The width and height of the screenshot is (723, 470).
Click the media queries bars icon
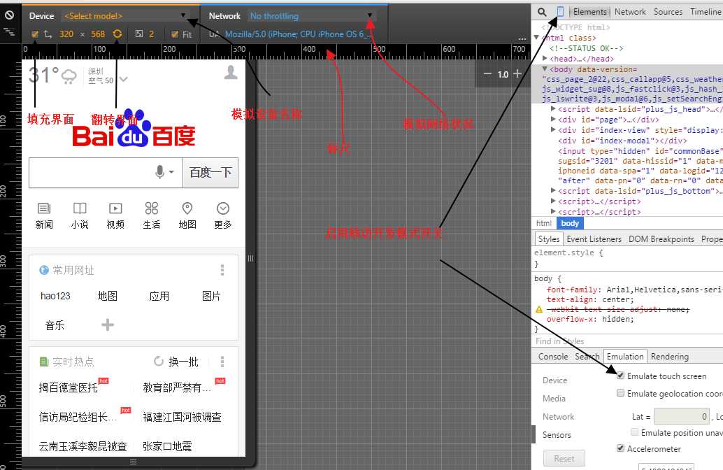tap(9, 32)
